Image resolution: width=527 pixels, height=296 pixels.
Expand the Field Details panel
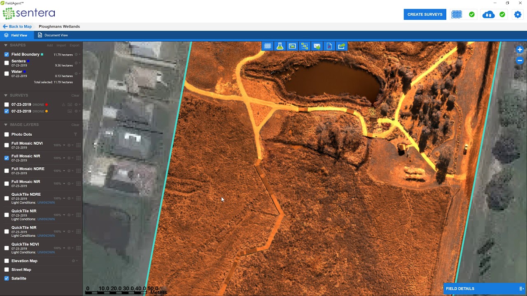point(485,289)
